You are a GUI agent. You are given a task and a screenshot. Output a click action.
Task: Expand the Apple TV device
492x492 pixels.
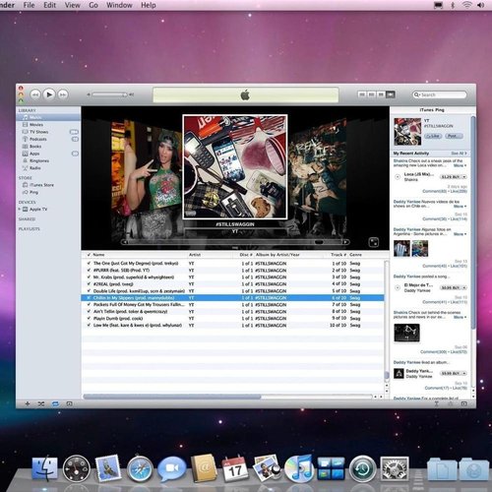coord(20,209)
